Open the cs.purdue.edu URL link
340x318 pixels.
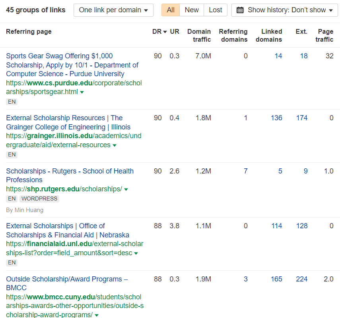pyautogui.click(x=74, y=87)
